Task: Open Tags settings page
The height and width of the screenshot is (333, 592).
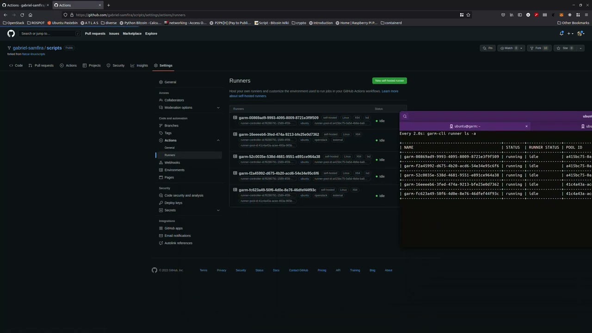Action: [168, 133]
